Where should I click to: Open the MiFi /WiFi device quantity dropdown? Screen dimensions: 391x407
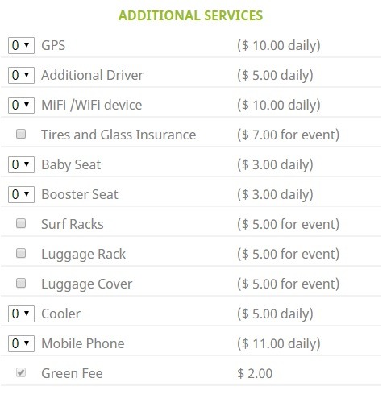(x=21, y=105)
